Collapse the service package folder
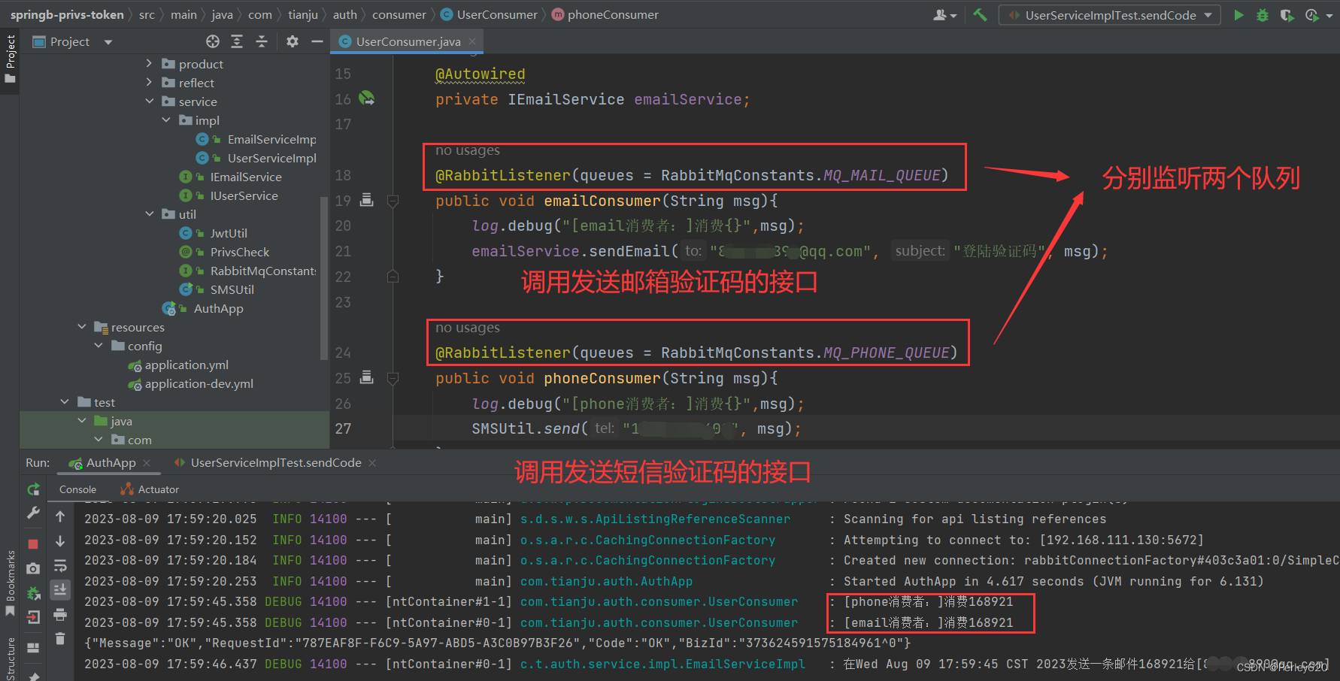1340x681 pixels. pyautogui.click(x=149, y=101)
